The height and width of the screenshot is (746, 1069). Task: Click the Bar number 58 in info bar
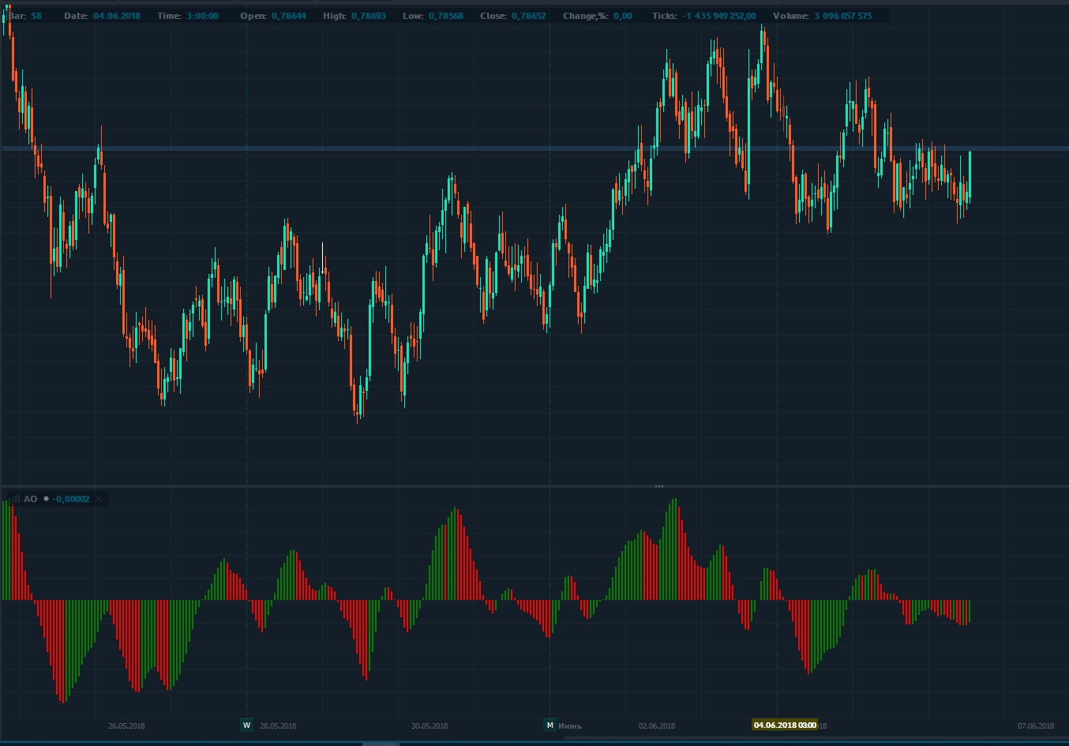click(37, 16)
